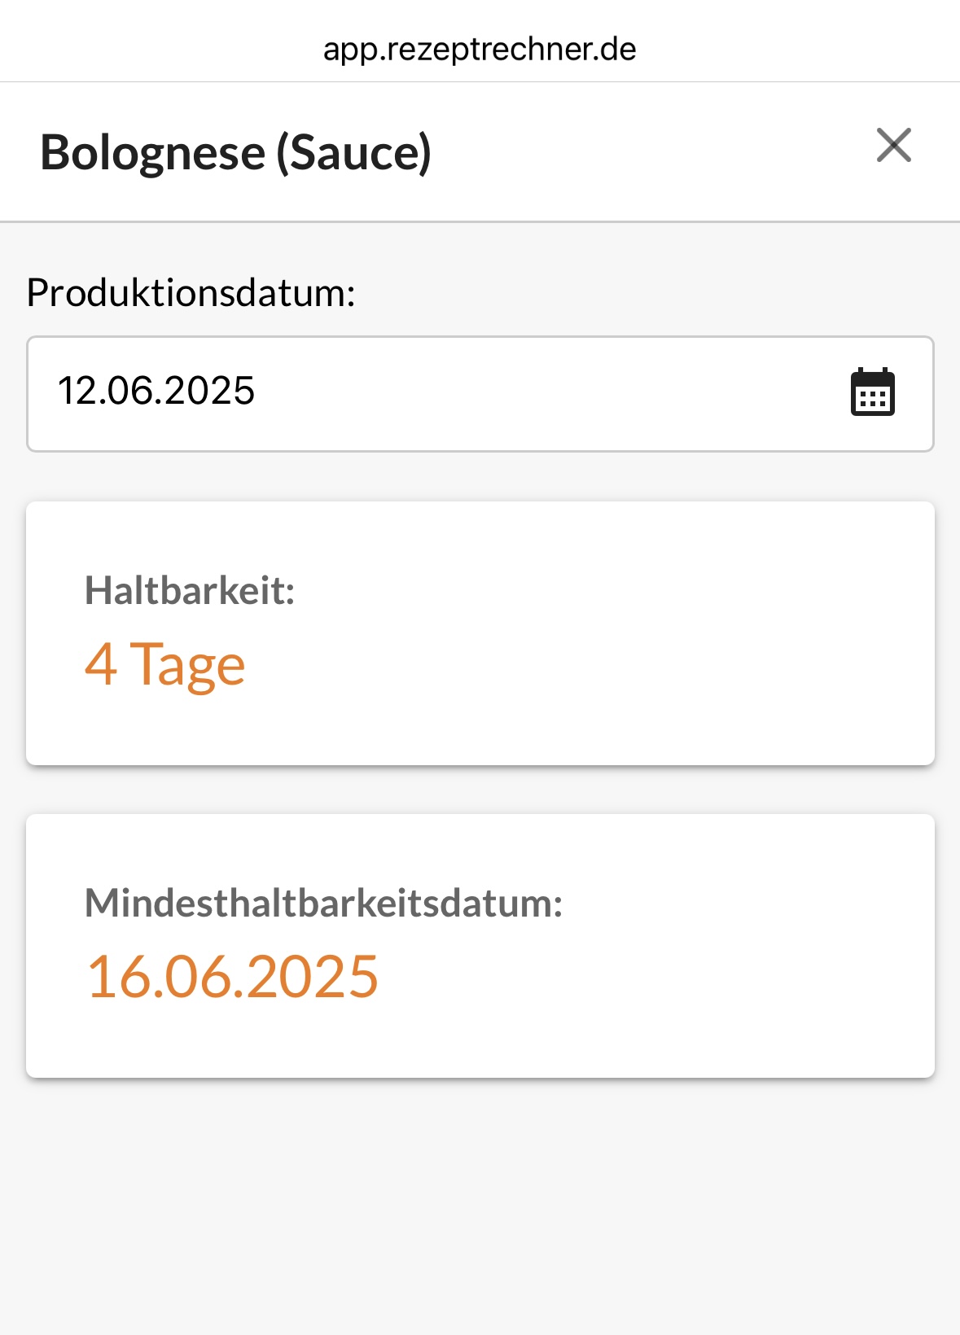Select the orange 16.06.2025 best-before date
This screenshot has height=1335, width=960.
click(x=233, y=977)
